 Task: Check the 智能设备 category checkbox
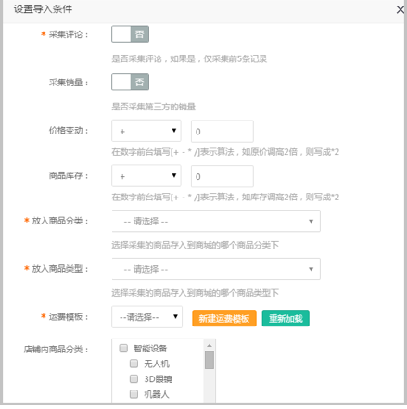tap(123, 349)
